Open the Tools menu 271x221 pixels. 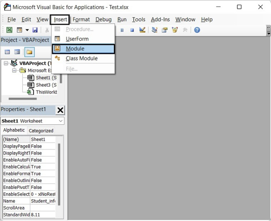139,19
